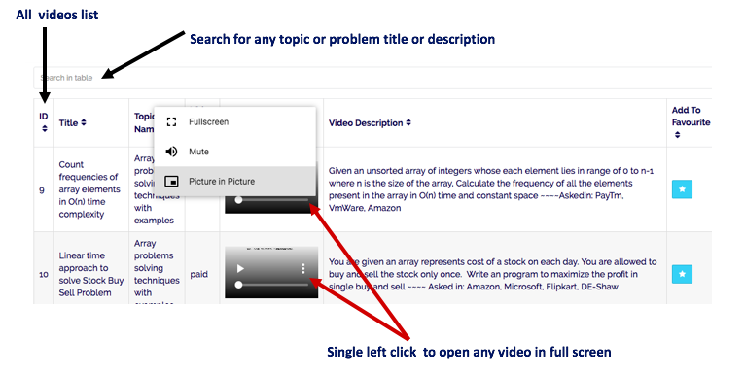Select Picture in Picture menu entry
This screenshot has width=745, height=374.
point(235,182)
